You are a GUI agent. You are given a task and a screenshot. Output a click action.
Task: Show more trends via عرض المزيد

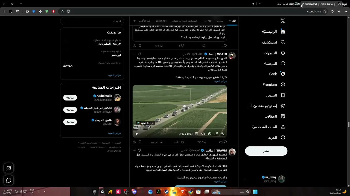pyautogui.click(x=114, y=75)
